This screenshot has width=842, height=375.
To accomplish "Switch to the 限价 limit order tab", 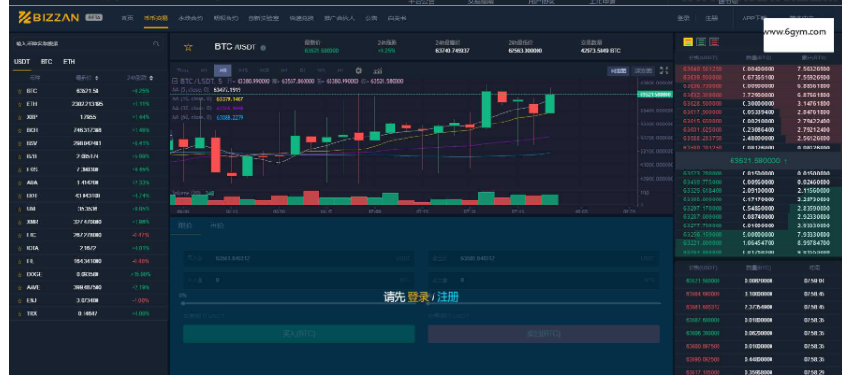I will click(x=185, y=226).
